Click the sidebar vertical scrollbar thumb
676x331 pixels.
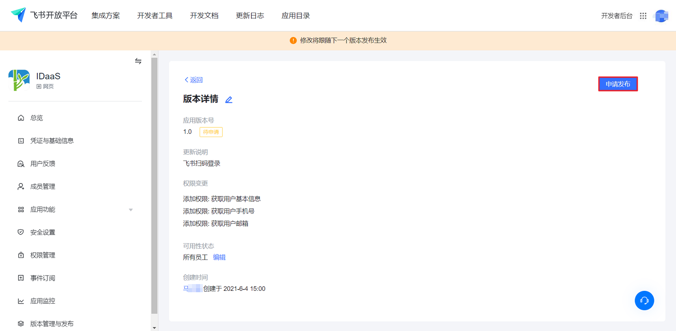click(x=154, y=185)
